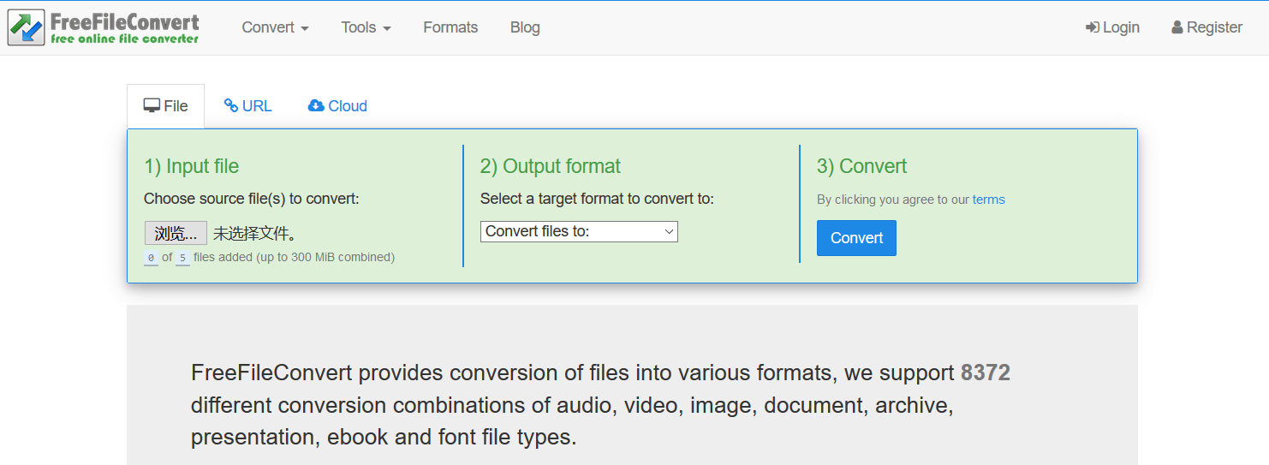Click the FreeFileConvert logo
Image resolution: width=1269 pixels, height=465 pixels.
point(104,27)
